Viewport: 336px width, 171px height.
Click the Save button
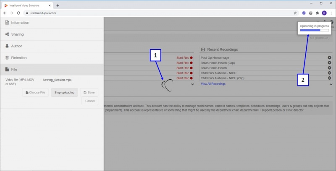(89, 93)
